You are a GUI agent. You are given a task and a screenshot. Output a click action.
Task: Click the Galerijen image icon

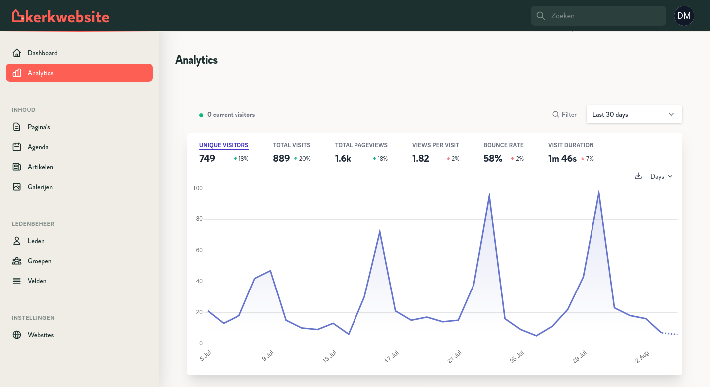(17, 187)
